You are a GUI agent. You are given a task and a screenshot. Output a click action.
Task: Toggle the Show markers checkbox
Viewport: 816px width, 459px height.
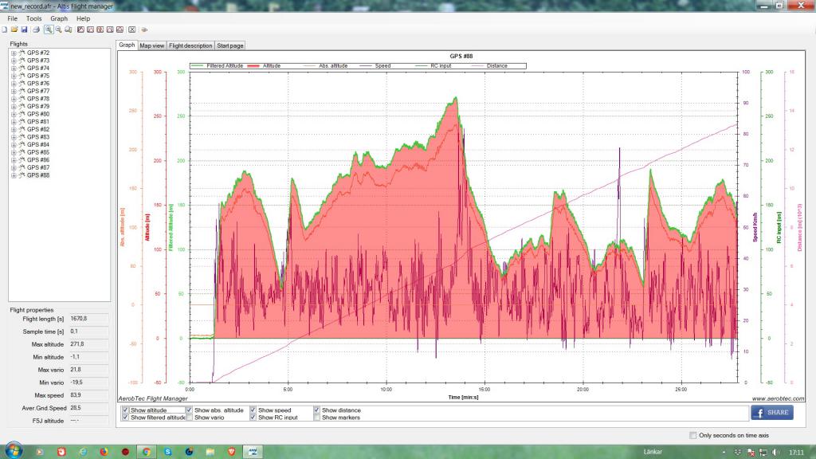click(316, 418)
